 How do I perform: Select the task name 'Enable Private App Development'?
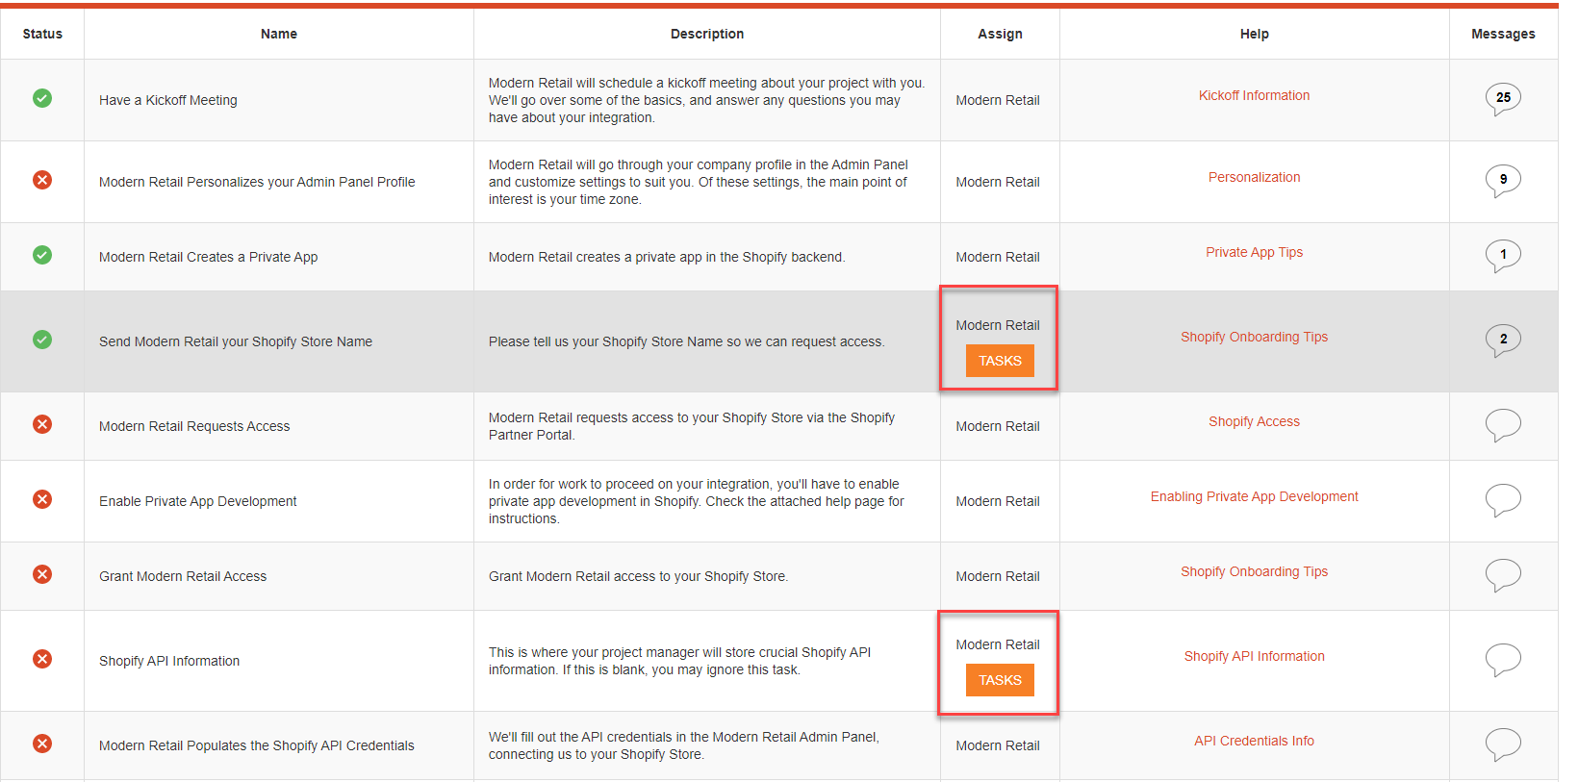(x=198, y=501)
